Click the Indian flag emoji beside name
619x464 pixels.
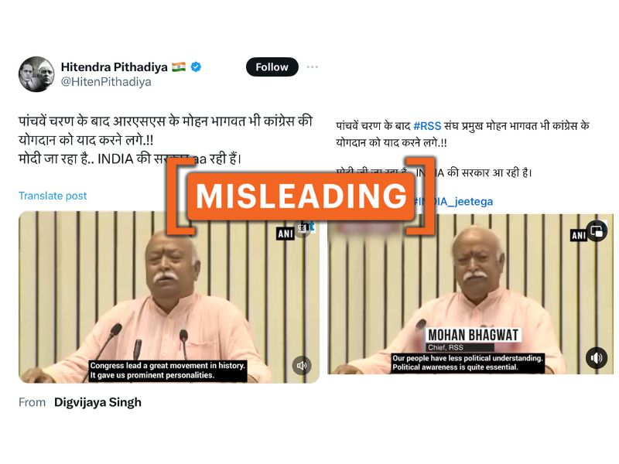click(x=179, y=67)
